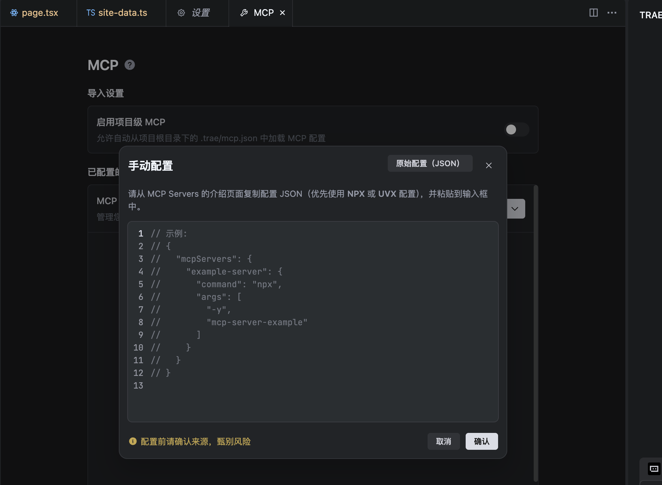This screenshot has height=485, width=662.
Task: Click the 原始配置 (JSON) button
Action: [430, 163]
